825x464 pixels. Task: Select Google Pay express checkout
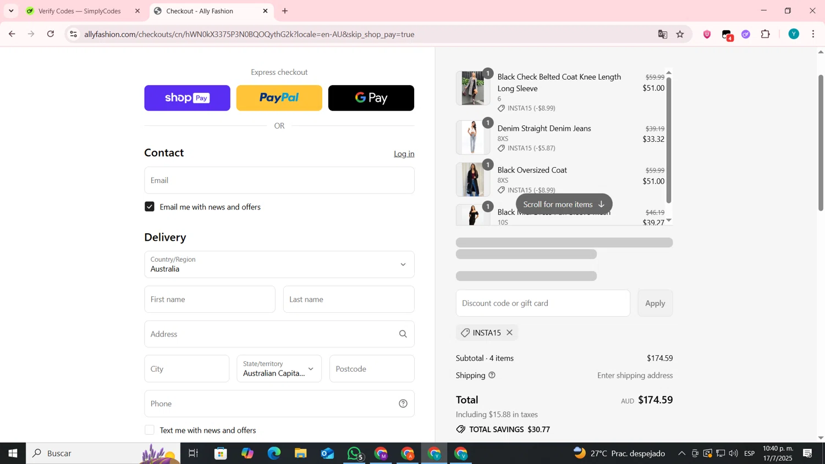pos(371,98)
